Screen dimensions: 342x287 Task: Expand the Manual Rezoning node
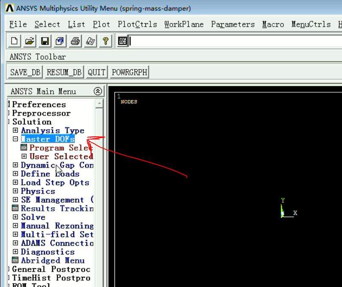click(15, 226)
